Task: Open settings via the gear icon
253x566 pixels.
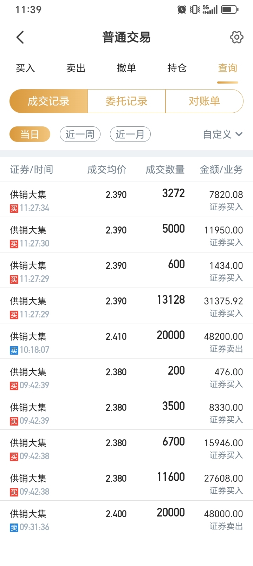Action: click(236, 37)
